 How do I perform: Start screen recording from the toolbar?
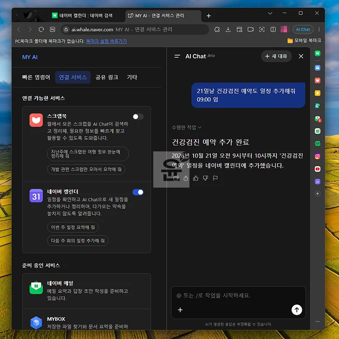tap(251, 29)
